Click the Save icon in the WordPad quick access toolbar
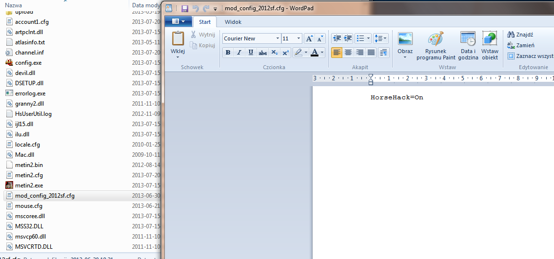554x259 pixels. pos(184,8)
